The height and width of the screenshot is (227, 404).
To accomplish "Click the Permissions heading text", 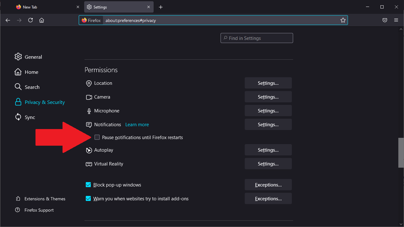I will tap(101, 70).
